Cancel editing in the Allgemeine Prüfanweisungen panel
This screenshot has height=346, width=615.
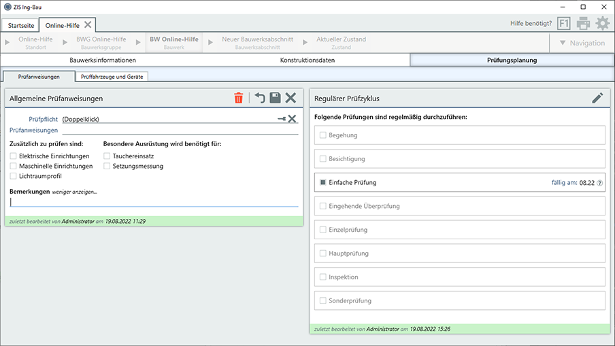pyautogui.click(x=290, y=99)
